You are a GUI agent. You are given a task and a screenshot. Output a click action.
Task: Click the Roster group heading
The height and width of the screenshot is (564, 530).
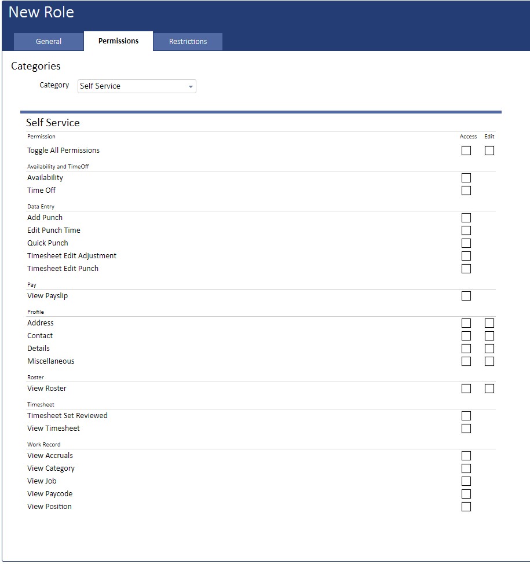[x=35, y=378]
